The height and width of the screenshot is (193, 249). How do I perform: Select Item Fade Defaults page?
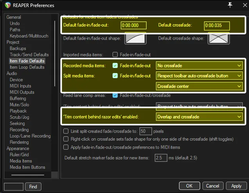[x=27, y=61]
